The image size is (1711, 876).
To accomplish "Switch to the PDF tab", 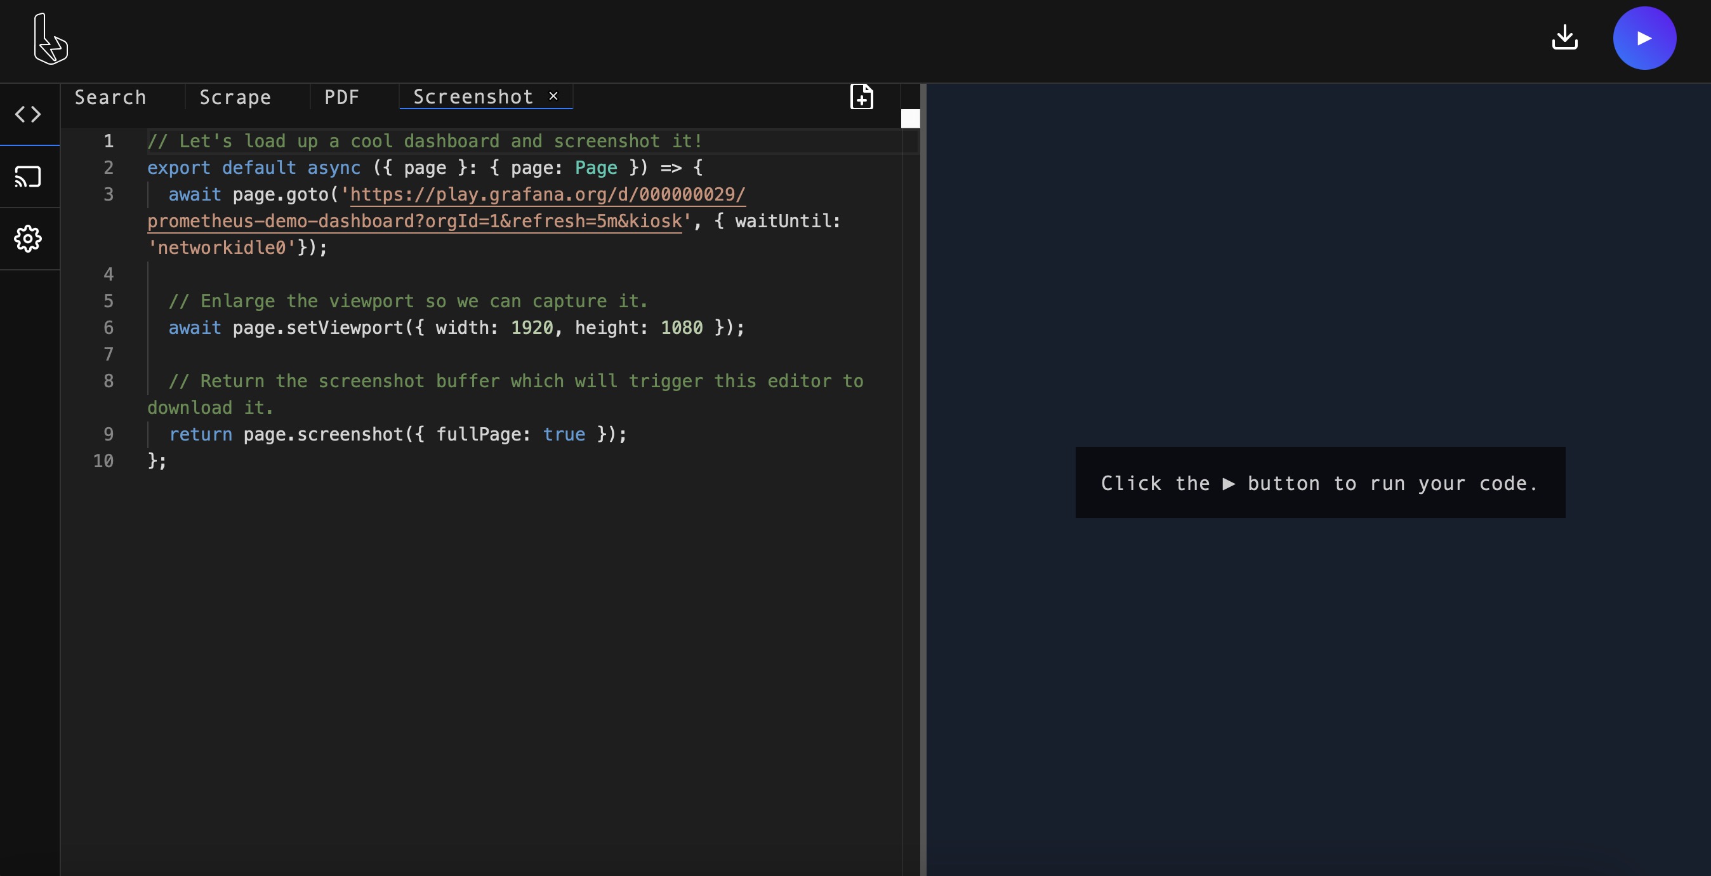I will pyautogui.click(x=341, y=97).
